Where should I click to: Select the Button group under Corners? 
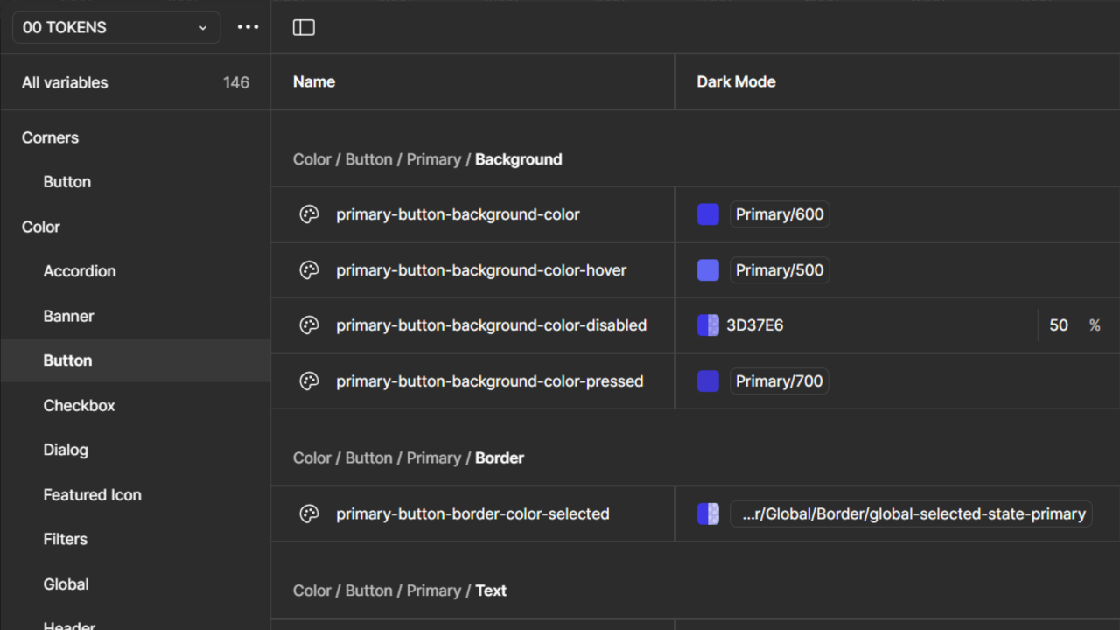[x=67, y=182]
